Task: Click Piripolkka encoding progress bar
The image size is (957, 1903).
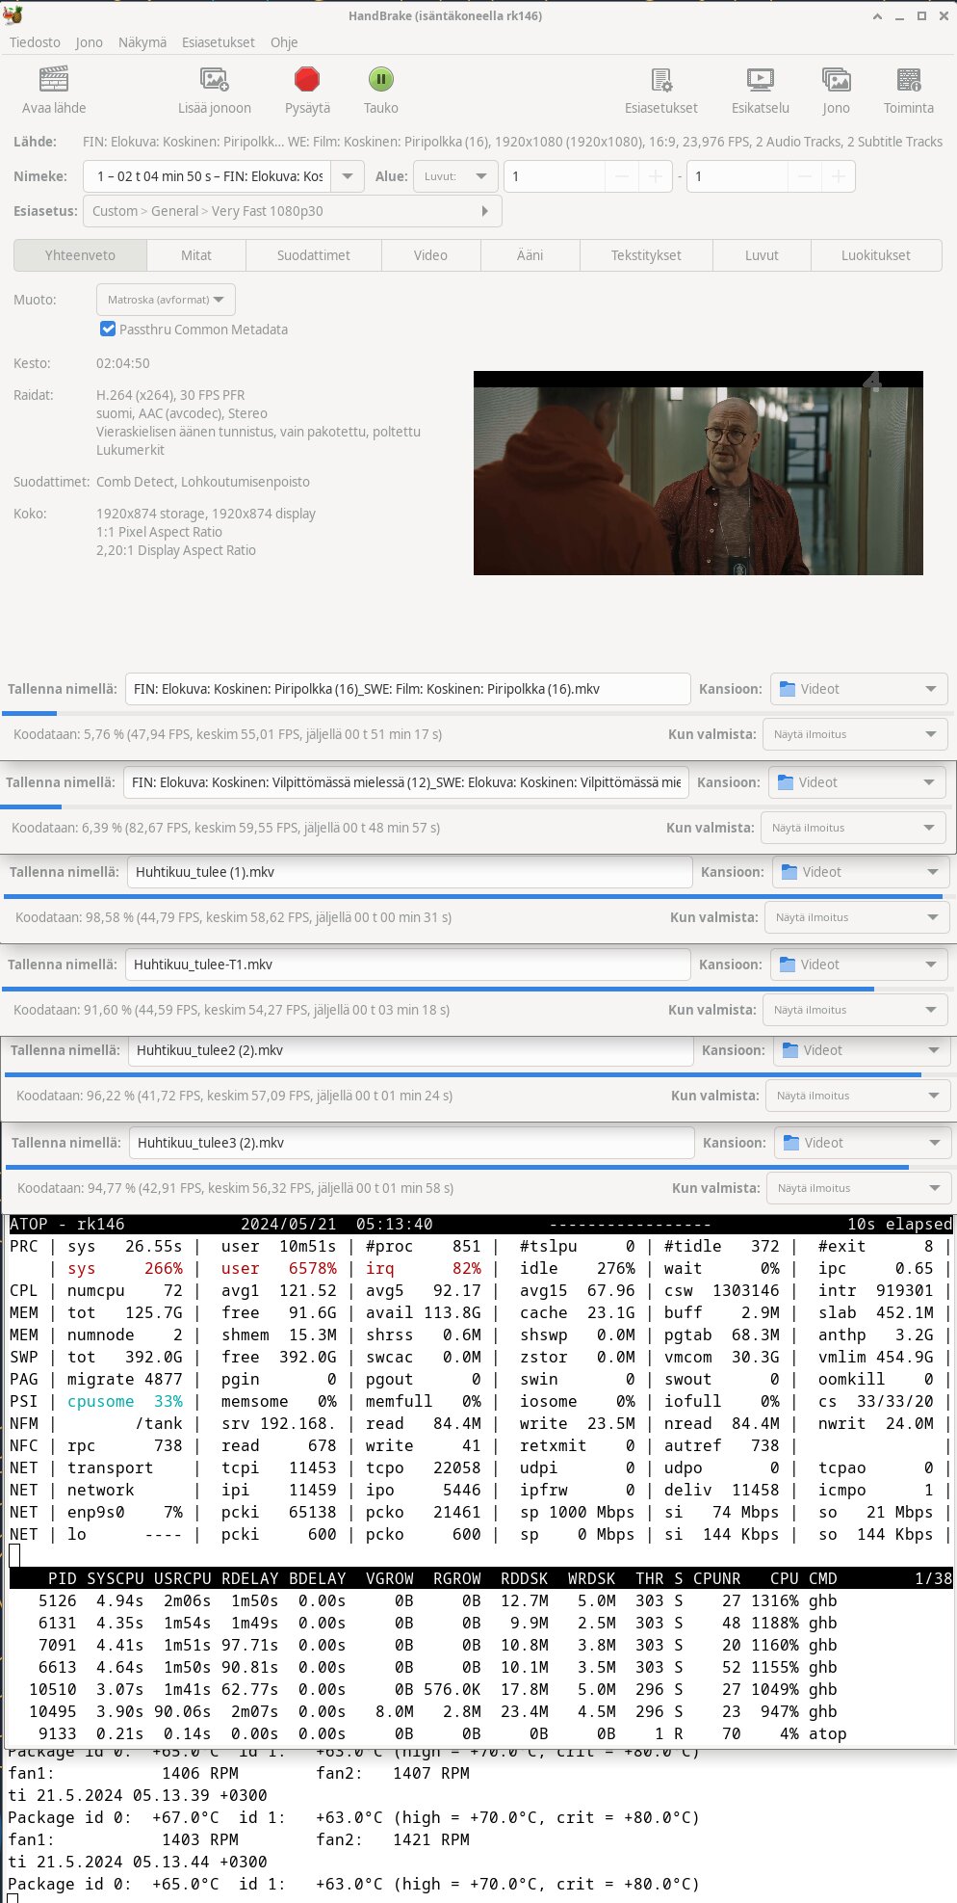Action: pyautogui.click(x=478, y=713)
